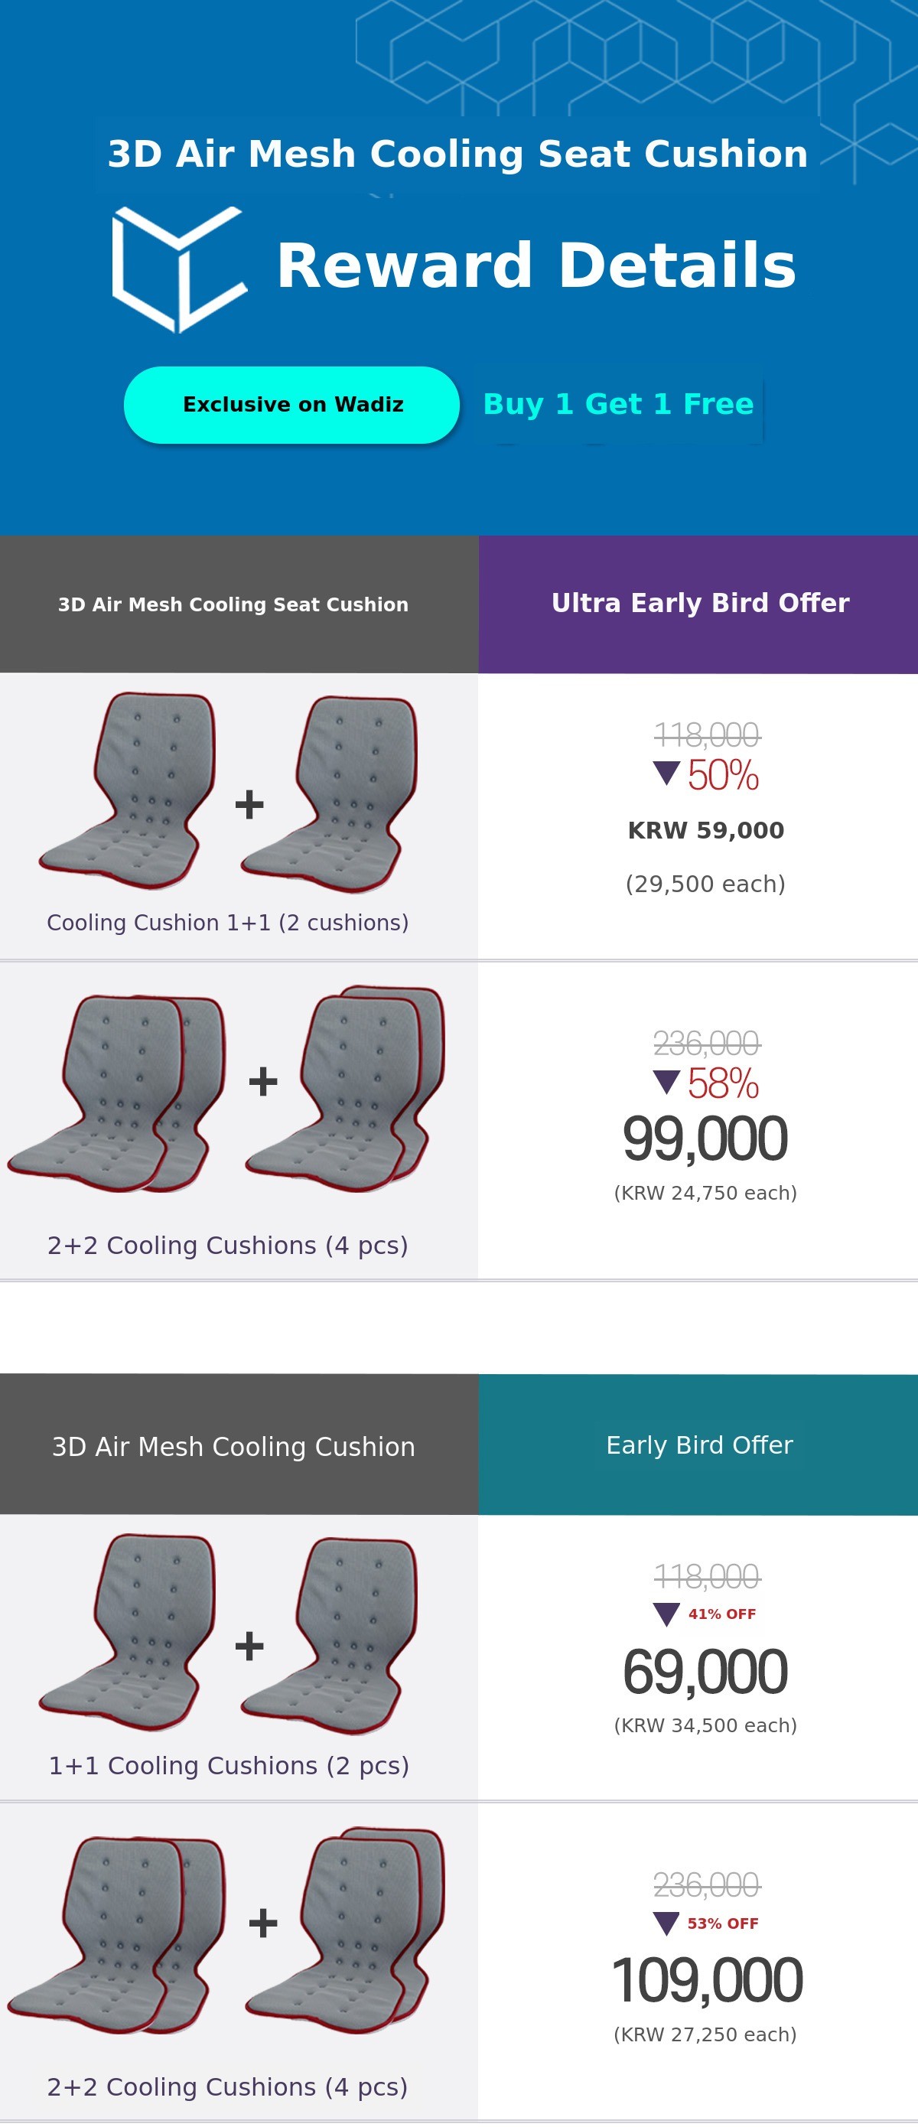Click the 109,000 price text
Viewport: 918px width, 2127px height.
tap(707, 1980)
